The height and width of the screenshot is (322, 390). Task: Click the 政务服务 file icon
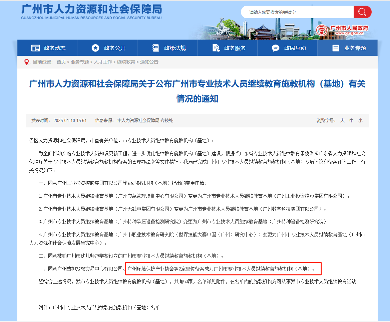(216, 48)
